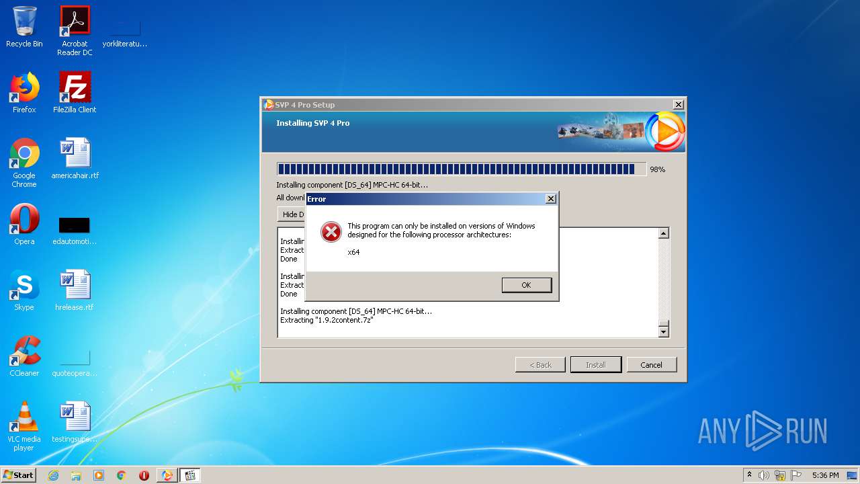
Task: Open the volume tray icon
Action: [764, 475]
